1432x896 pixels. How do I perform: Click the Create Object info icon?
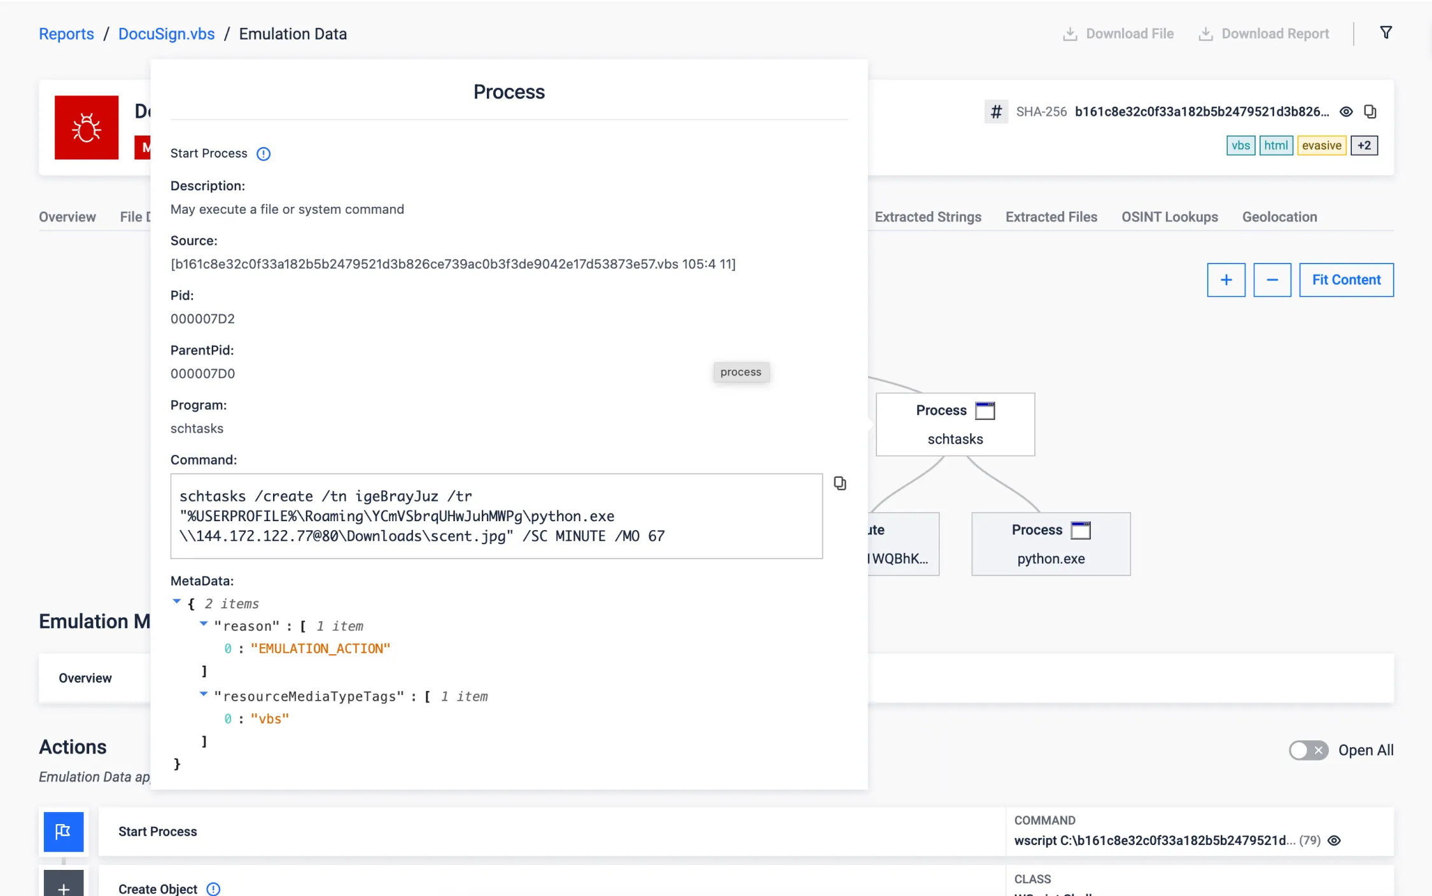click(213, 888)
